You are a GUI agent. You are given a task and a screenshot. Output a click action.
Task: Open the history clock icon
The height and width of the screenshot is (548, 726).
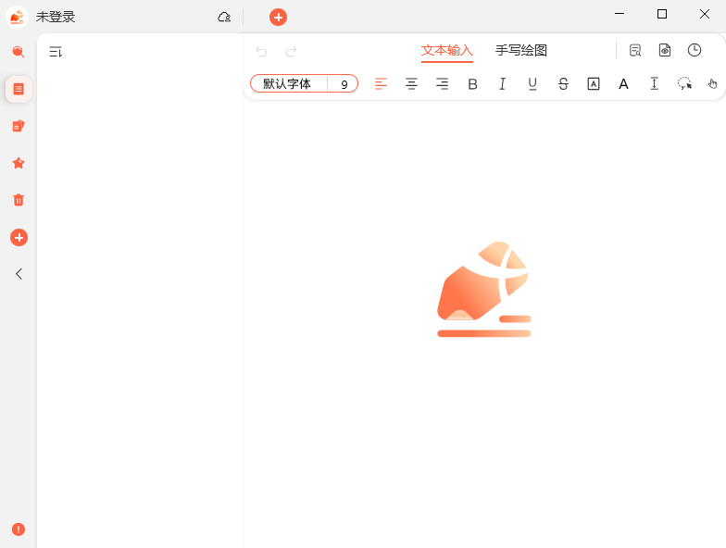click(x=695, y=50)
